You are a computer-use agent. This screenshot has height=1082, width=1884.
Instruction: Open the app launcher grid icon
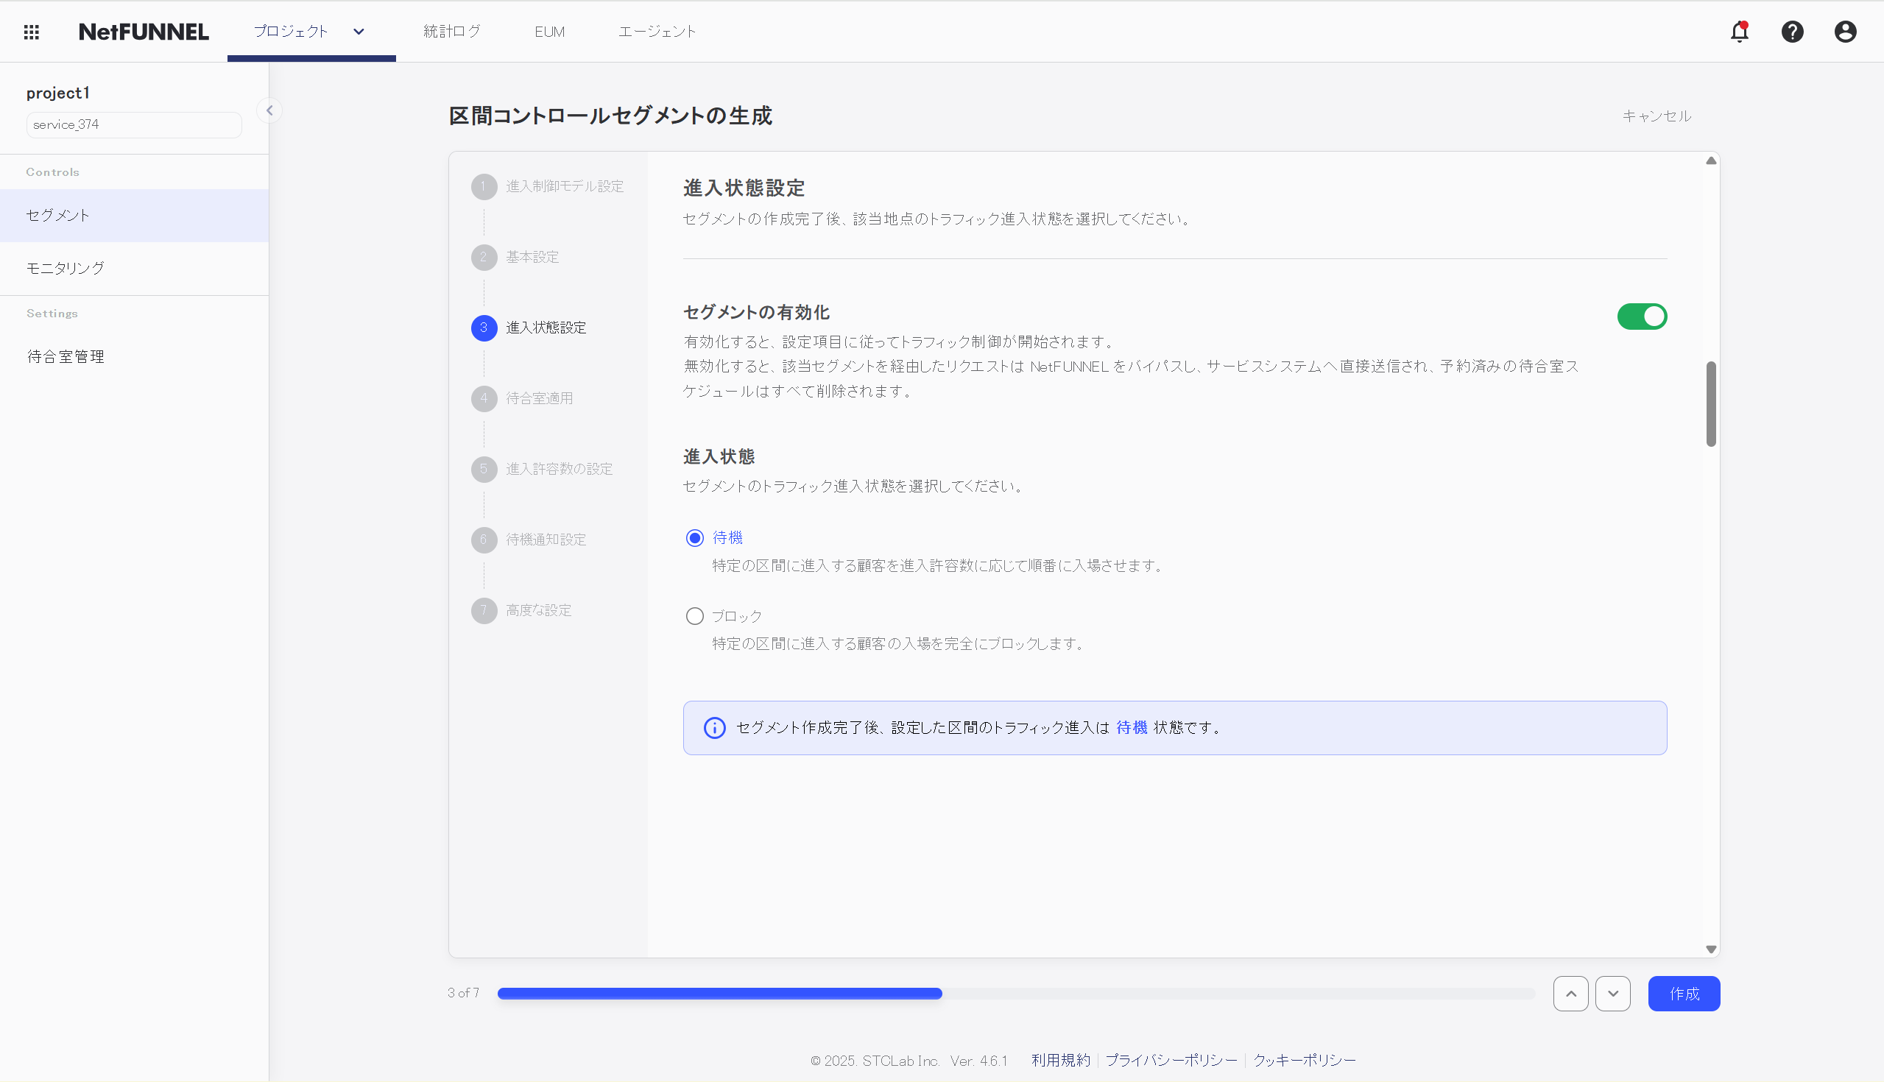(x=31, y=31)
